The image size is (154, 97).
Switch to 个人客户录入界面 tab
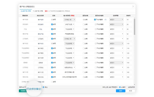coord(38,11)
